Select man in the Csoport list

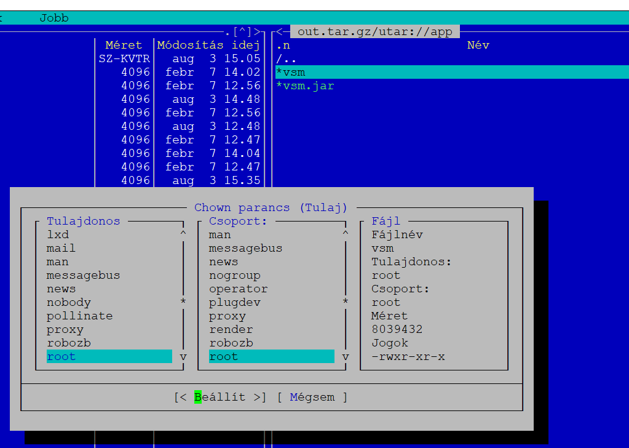click(x=220, y=234)
